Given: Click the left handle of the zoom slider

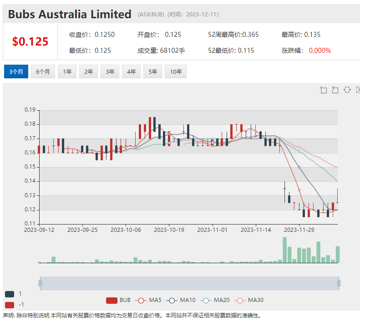Looking at the screenshot, I should [40, 283].
